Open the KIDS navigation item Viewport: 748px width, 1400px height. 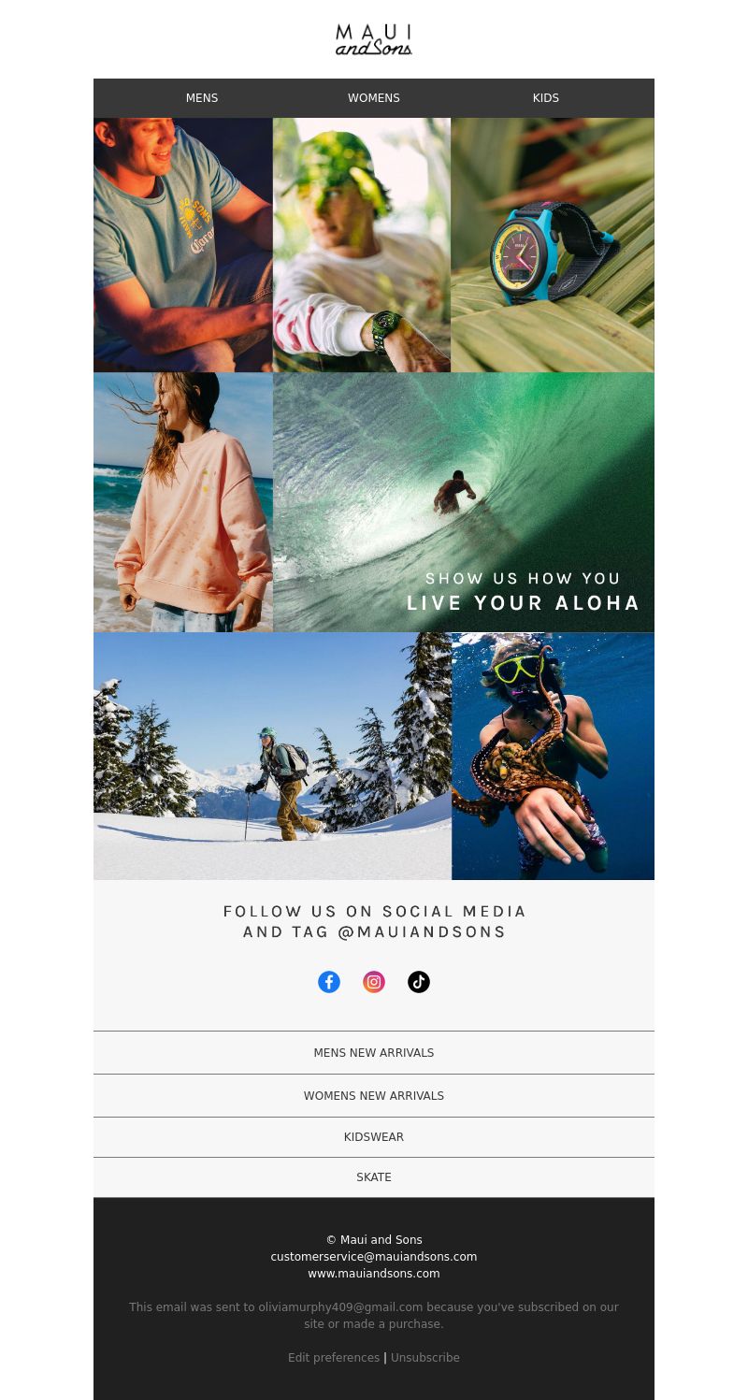(546, 98)
